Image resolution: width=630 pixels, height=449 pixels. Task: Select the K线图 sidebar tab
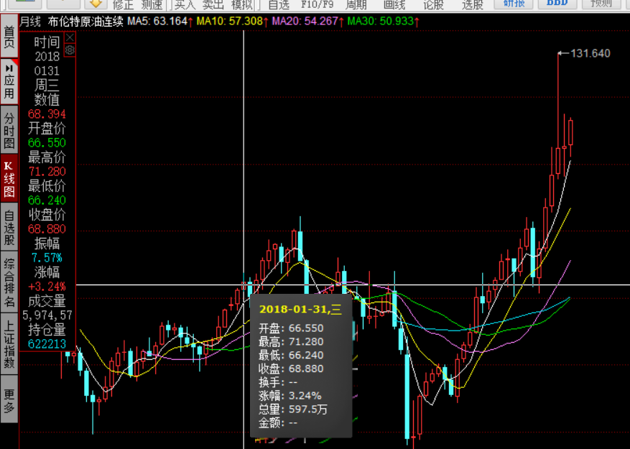coord(9,179)
